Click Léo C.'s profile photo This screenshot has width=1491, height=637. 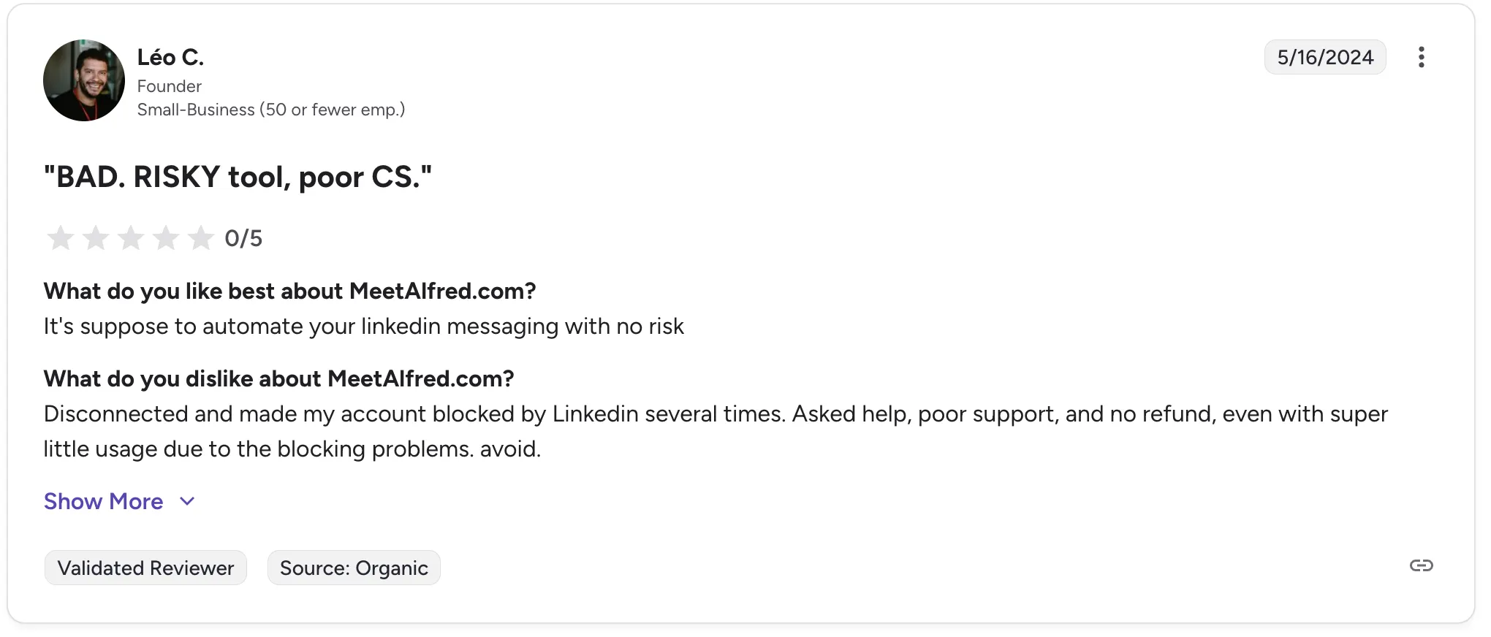pyautogui.click(x=84, y=80)
